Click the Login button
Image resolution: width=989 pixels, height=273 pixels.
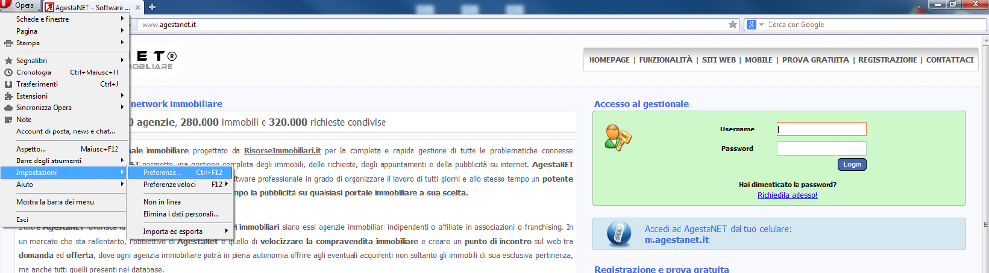click(852, 165)
